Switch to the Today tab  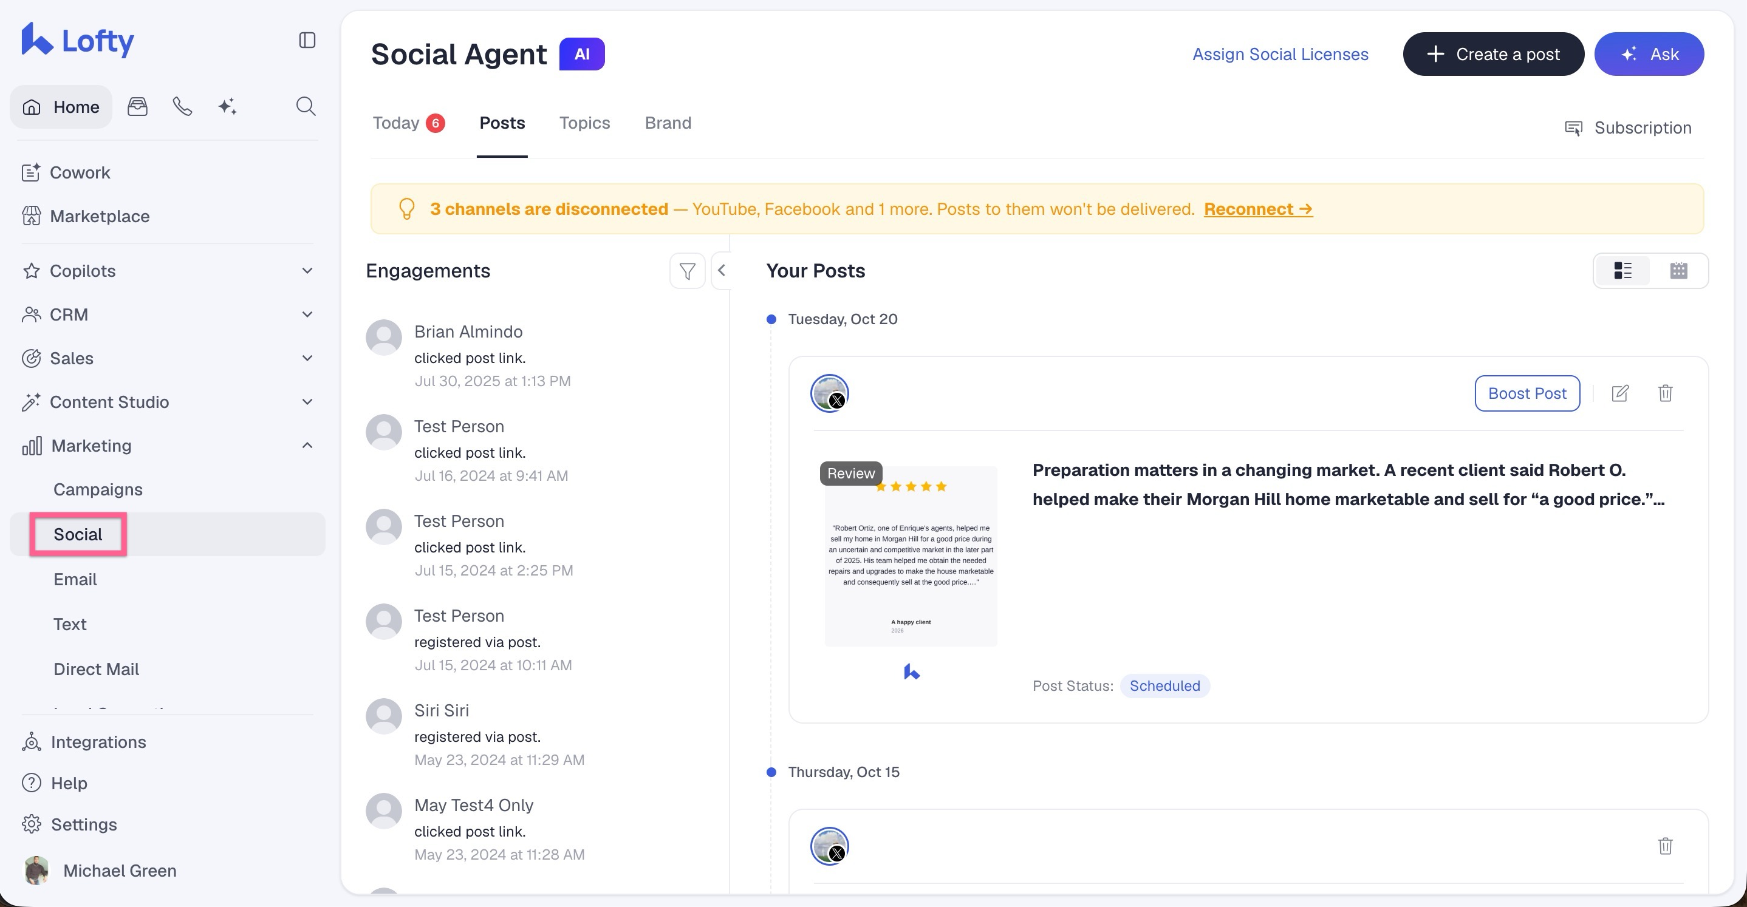408,123
